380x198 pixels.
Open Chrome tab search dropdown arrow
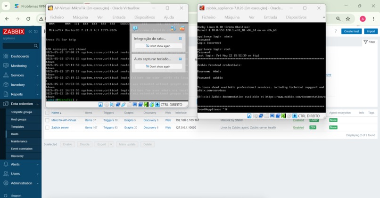6,6
